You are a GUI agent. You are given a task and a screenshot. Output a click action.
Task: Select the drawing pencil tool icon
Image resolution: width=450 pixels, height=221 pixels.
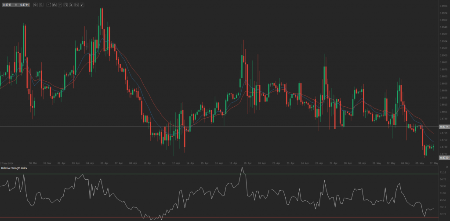tap(82, 5)
